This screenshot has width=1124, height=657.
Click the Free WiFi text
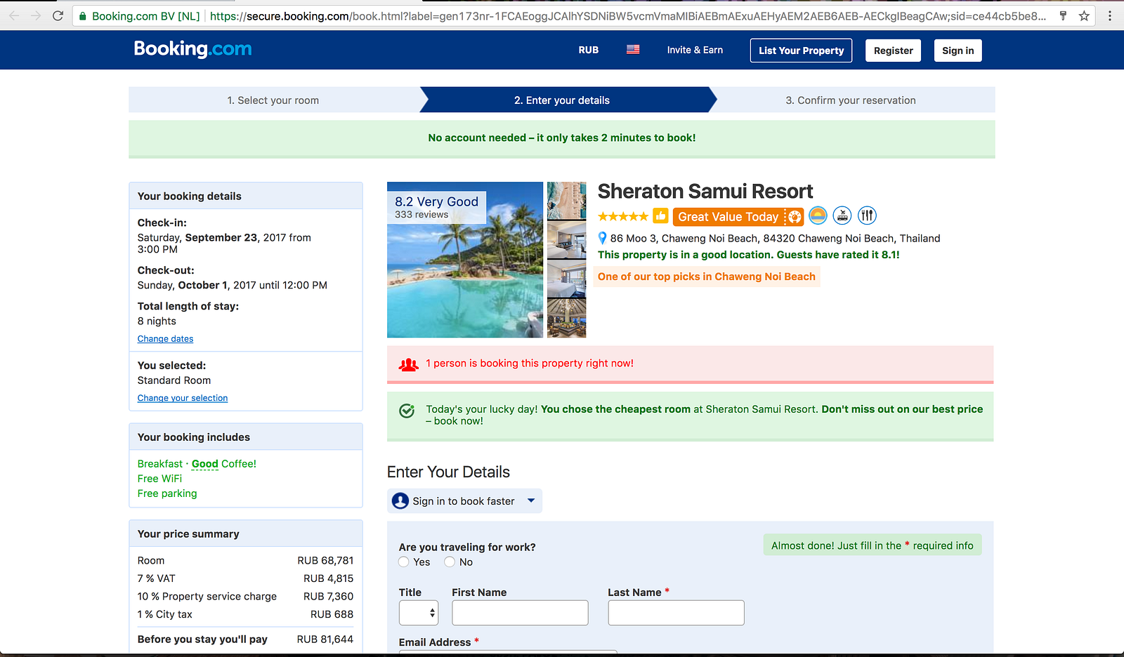(x=159, y=479)
